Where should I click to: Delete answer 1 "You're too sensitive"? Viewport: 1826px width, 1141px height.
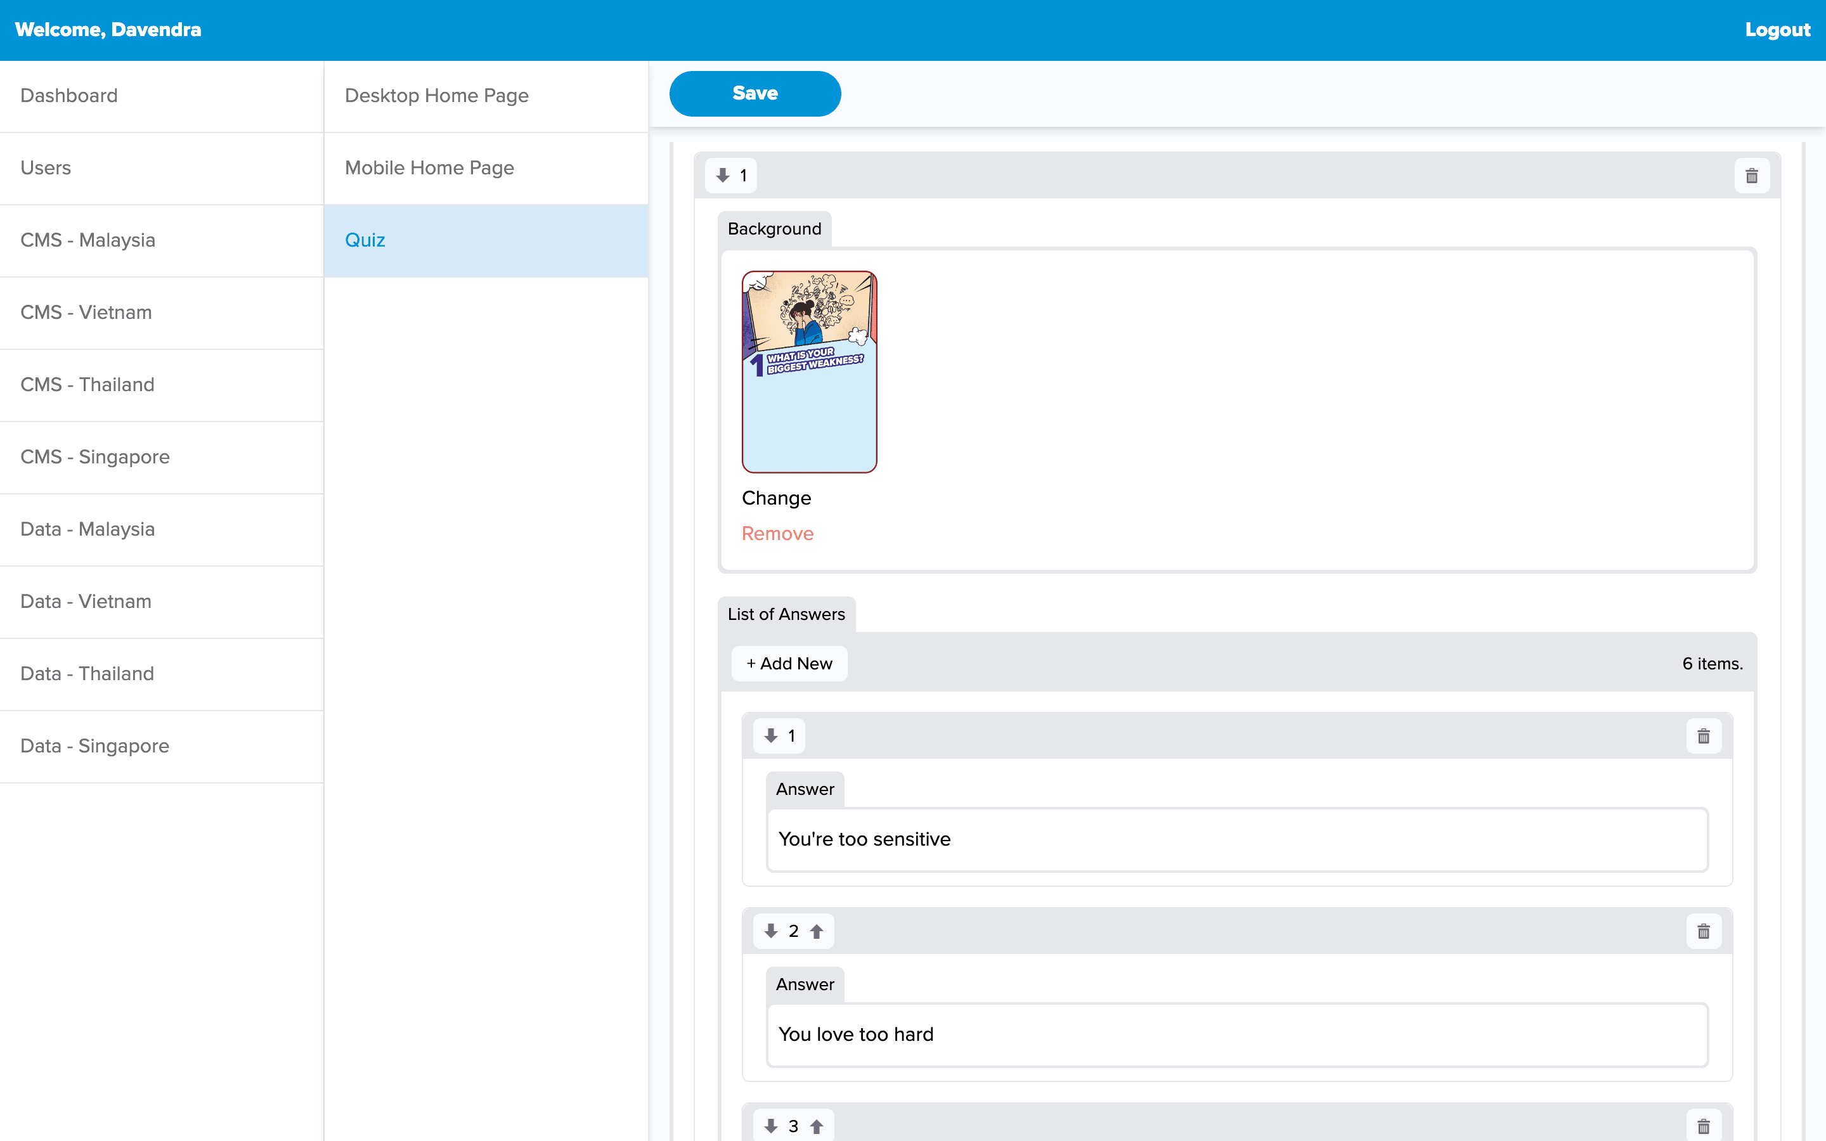(x=1703, y=736)
